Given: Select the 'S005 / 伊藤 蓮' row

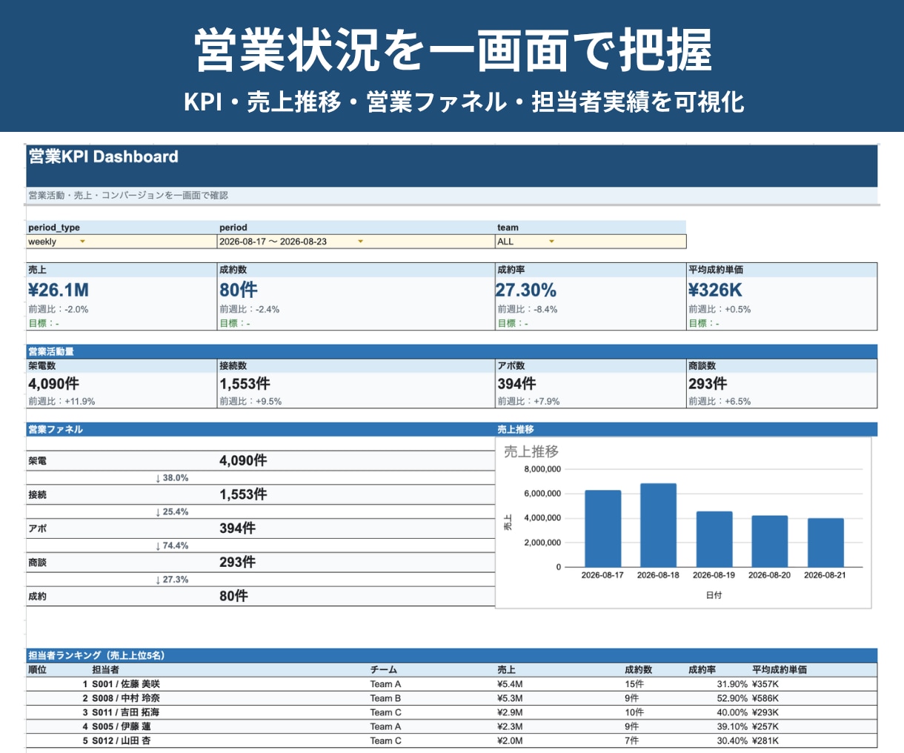Looking at the screenshot, I should [x=452, y=726].
